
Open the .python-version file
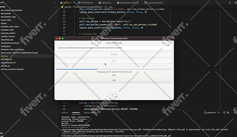(8, 37)
